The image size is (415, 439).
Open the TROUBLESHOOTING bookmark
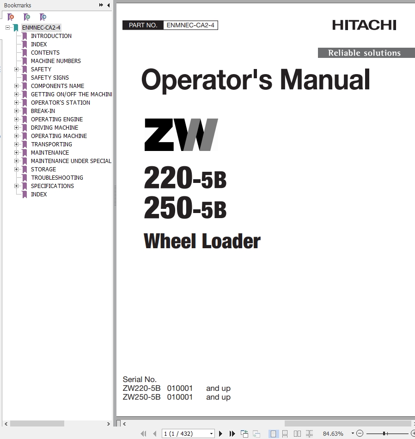coord(57,177)
